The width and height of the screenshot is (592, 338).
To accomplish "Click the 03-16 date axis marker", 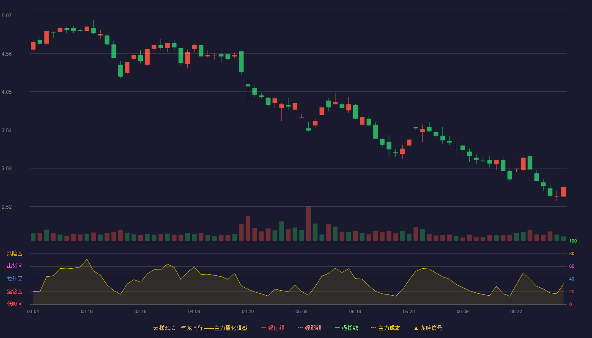I will pos(87,311).
